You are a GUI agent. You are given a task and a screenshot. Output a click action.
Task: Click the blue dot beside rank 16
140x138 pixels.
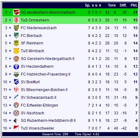click(x=10, y=128)
